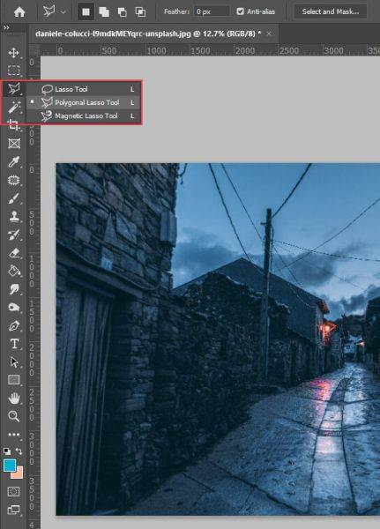Select the Intersect with selection mode
Image resolution: width=380 pixels, height=529 pixels.
point(140,11)
